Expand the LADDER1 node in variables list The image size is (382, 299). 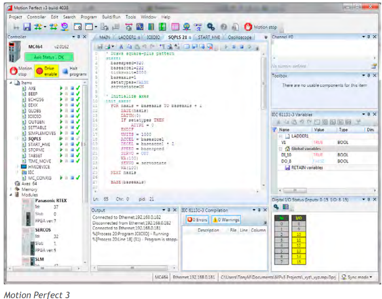[x=281, y=136]
